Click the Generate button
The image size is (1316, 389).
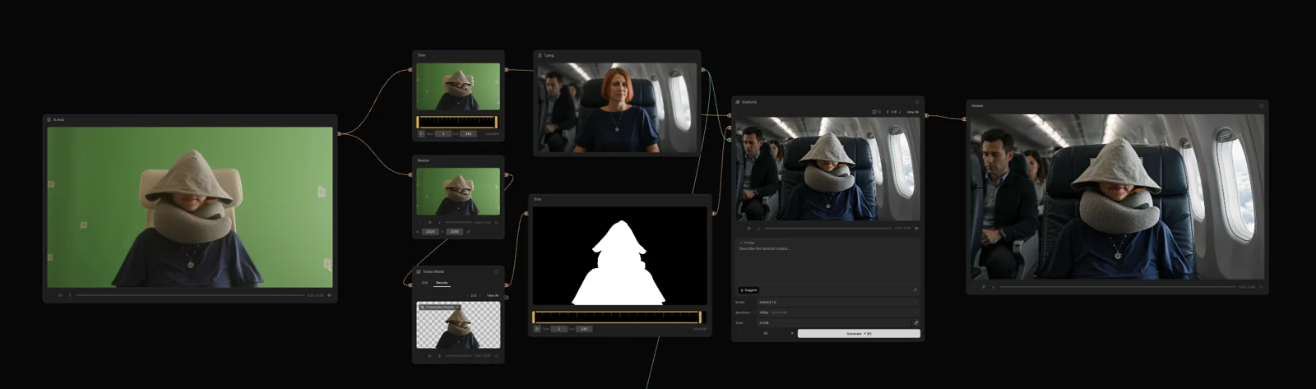(x=859, y=333)
